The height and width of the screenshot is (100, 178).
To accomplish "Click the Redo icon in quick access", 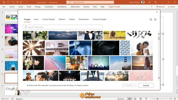I will [13, 2].
